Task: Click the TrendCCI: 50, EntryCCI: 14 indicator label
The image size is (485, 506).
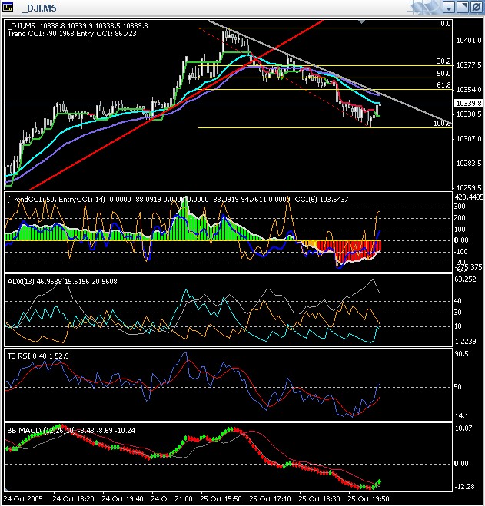Action: pyautogui.click(x=56, y=199)
